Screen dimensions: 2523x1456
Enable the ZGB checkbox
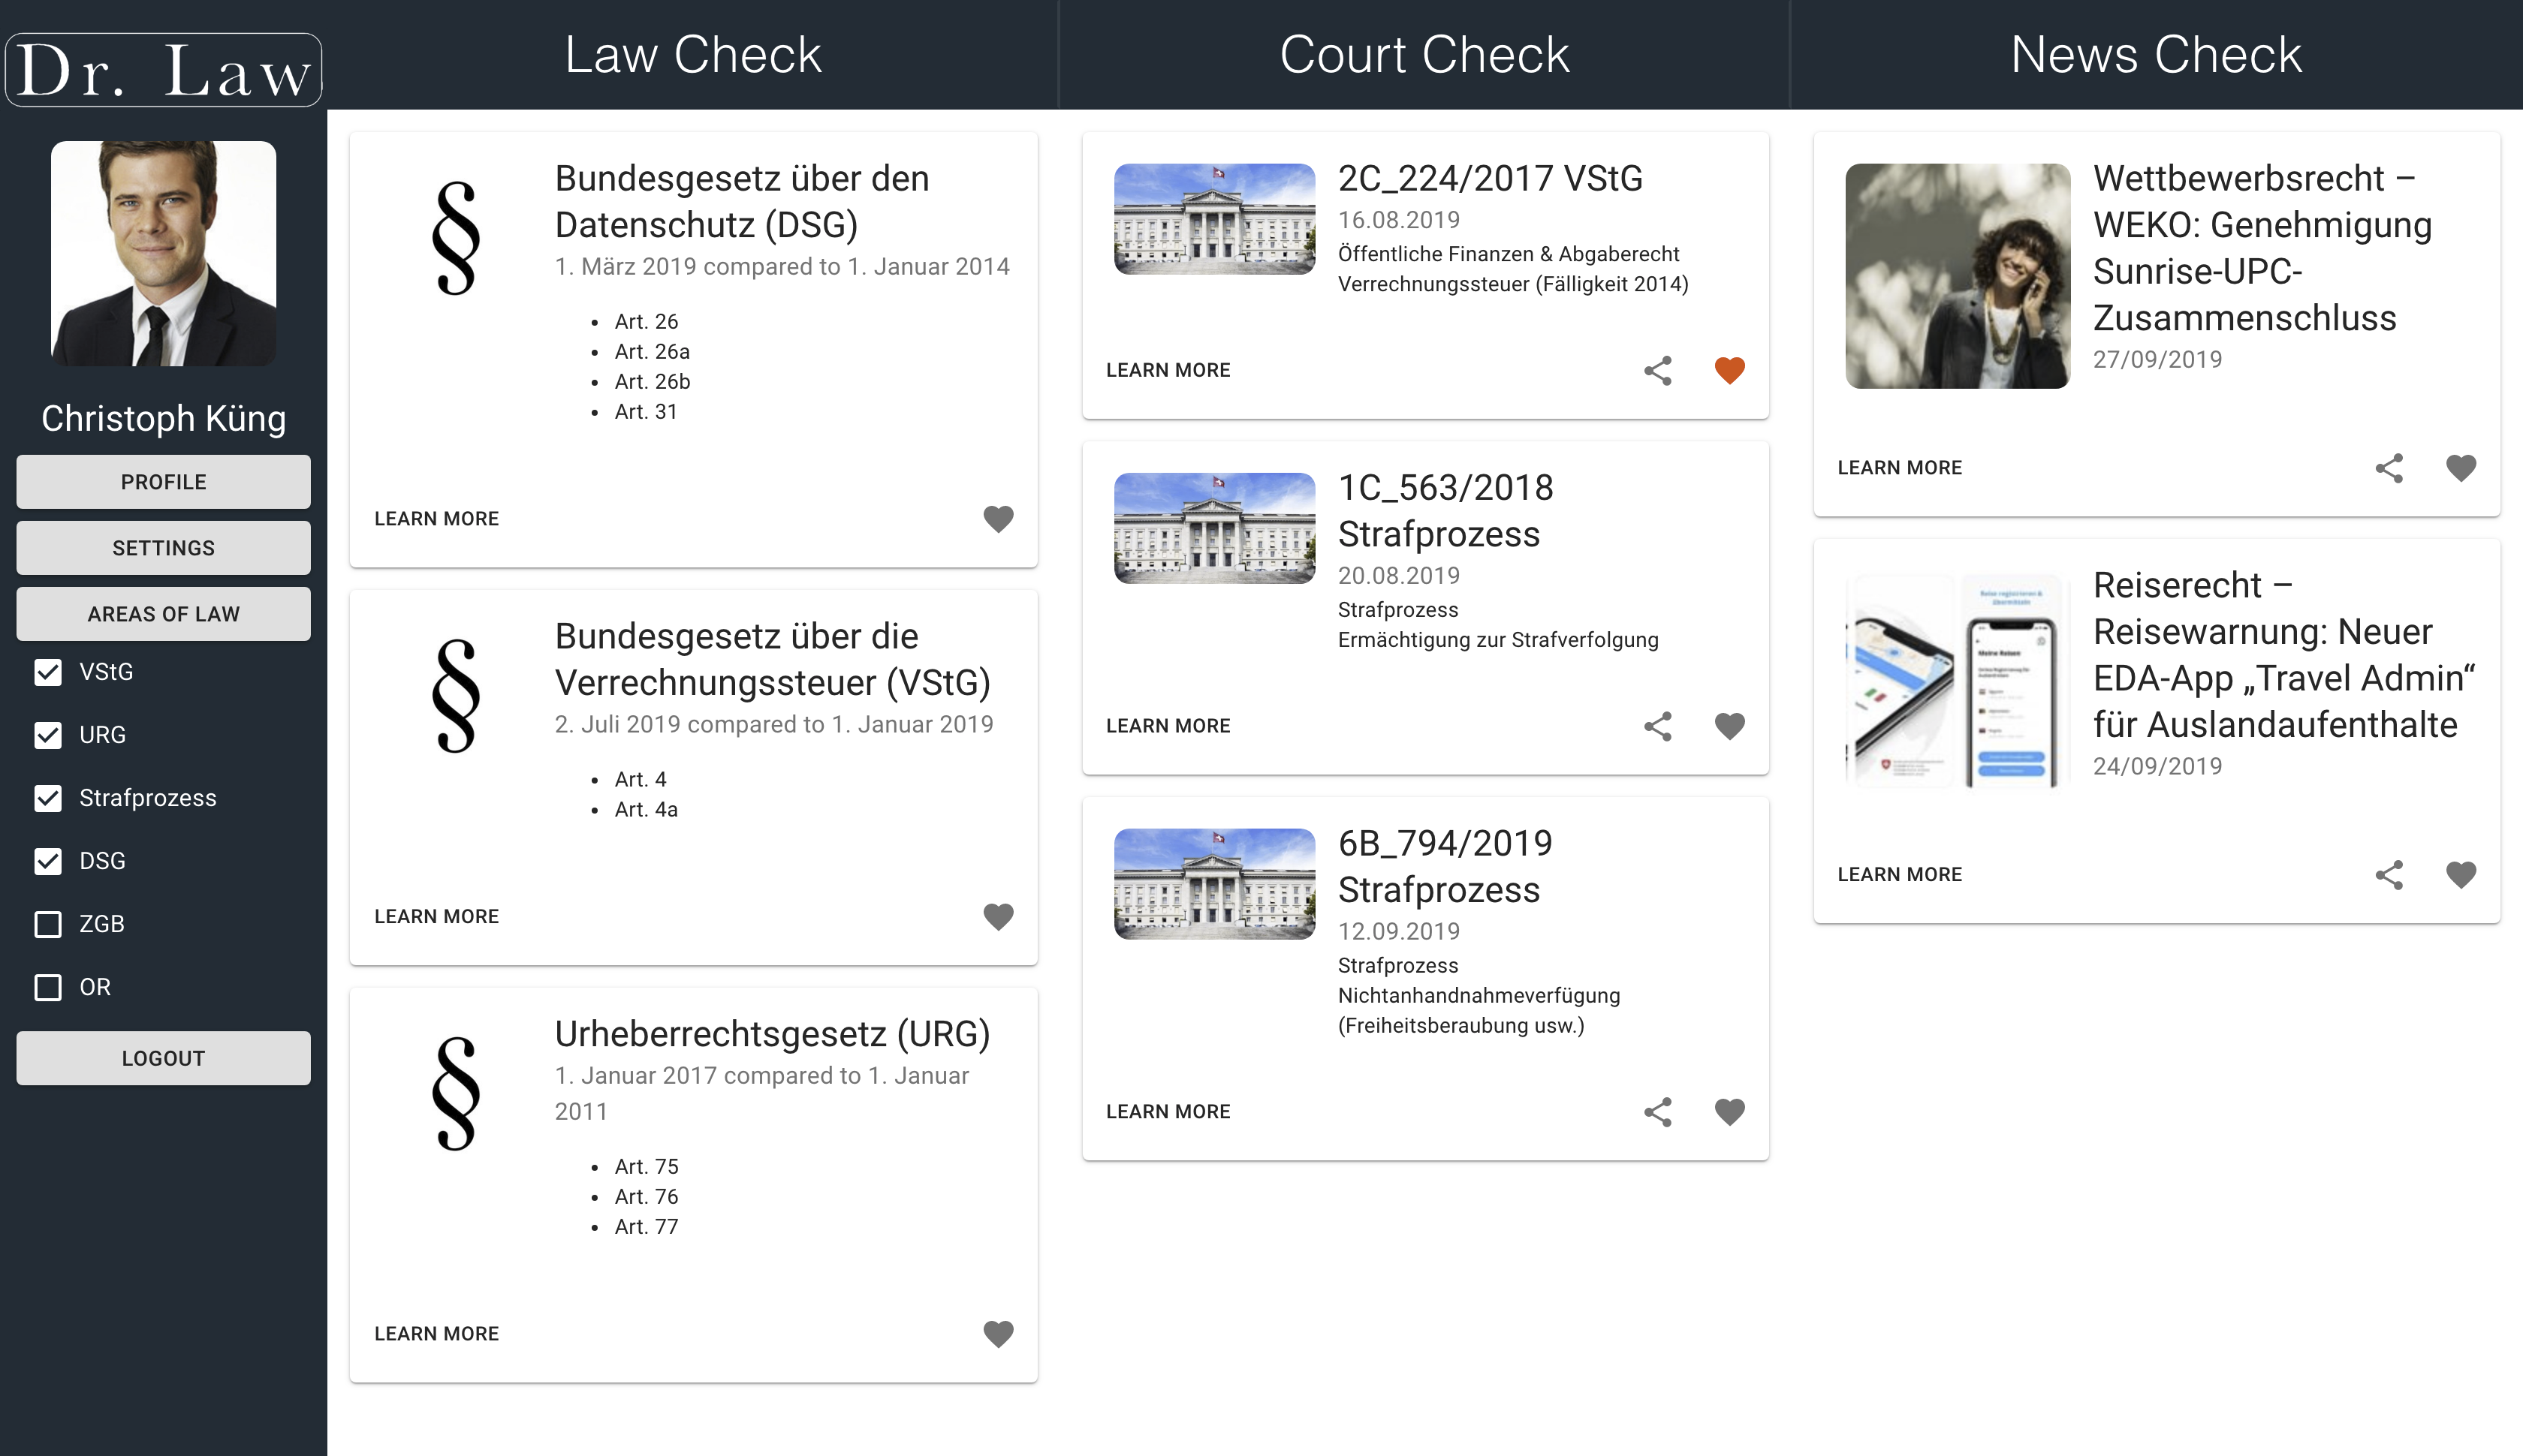[x=48, y=924]
